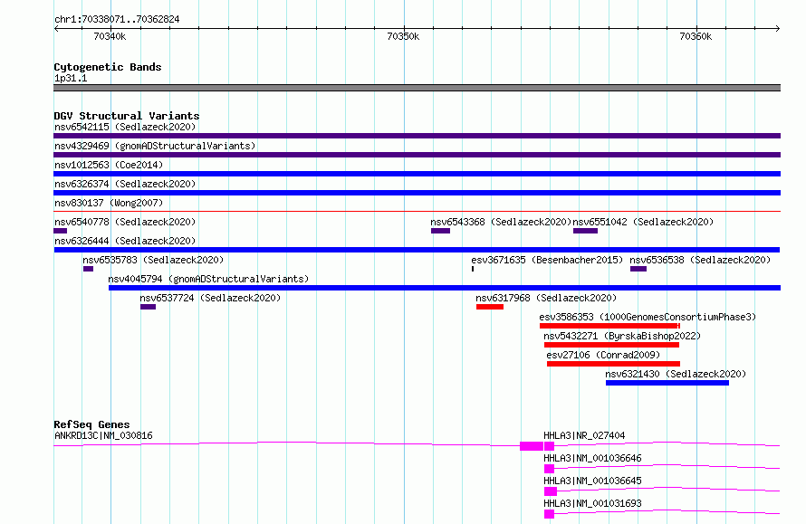The image size is (806, 524).
Task: Select the gray 1p31.1 cytogenetic band bar
Action: [x=417, y=88]
